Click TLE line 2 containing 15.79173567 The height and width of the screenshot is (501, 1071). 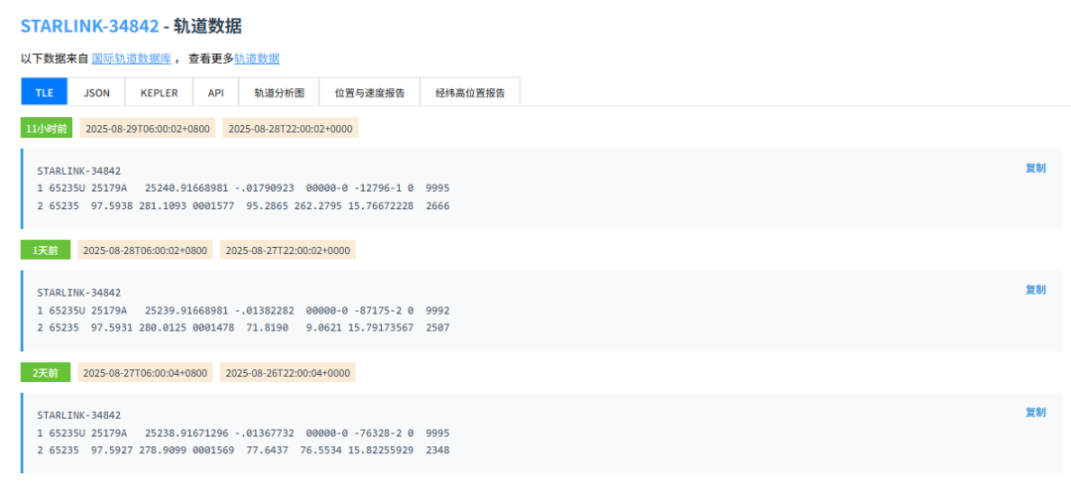tap(243, 328)
